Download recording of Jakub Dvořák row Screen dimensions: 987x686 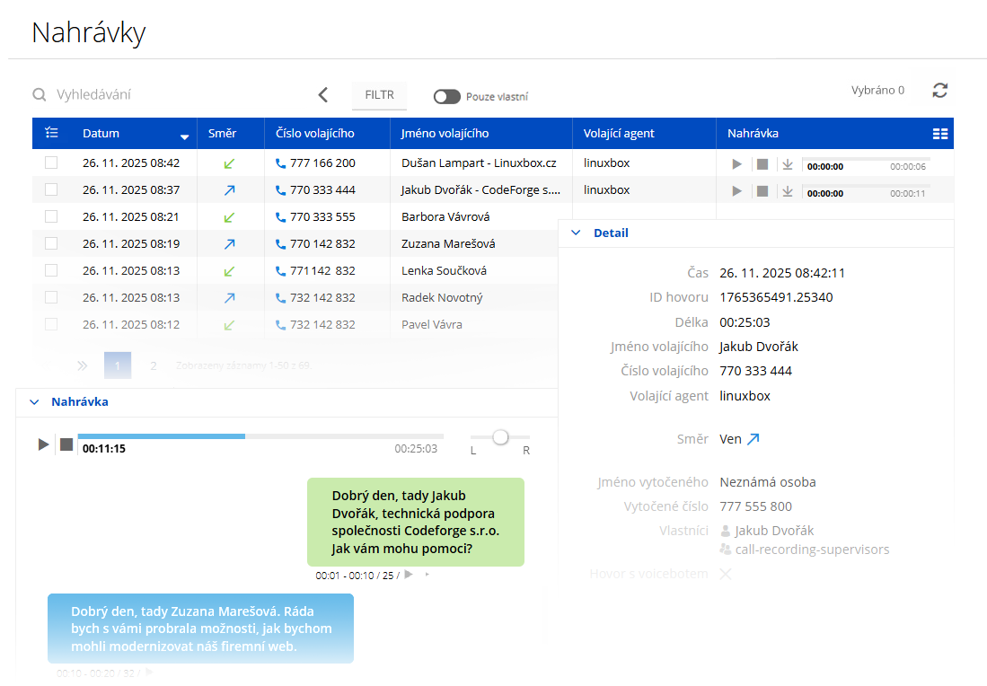[787, 191]
